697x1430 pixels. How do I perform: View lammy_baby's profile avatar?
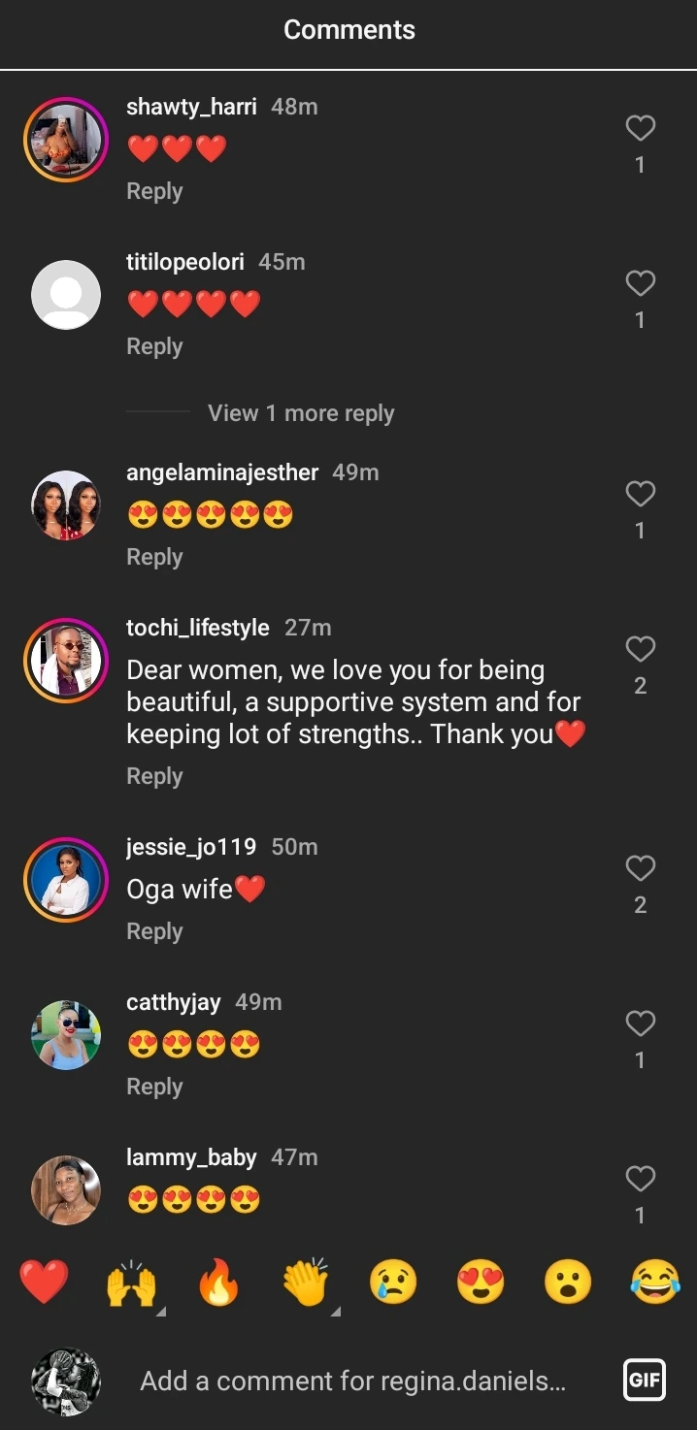point(66,1190)
